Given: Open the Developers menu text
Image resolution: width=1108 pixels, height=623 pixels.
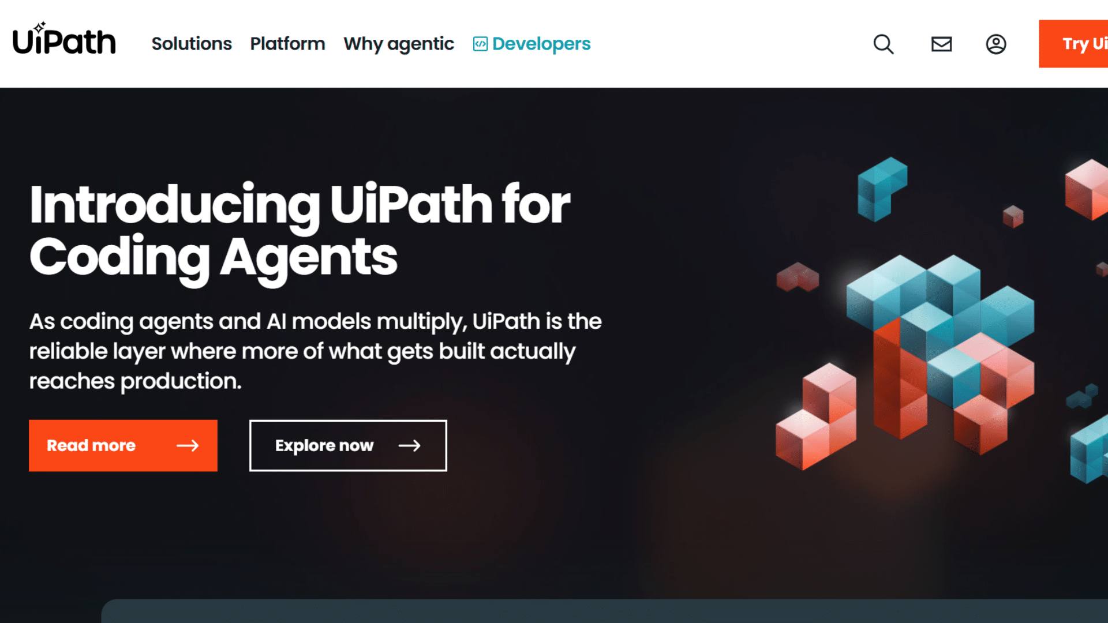Looking at the screenshot, I should click(541, 44).
